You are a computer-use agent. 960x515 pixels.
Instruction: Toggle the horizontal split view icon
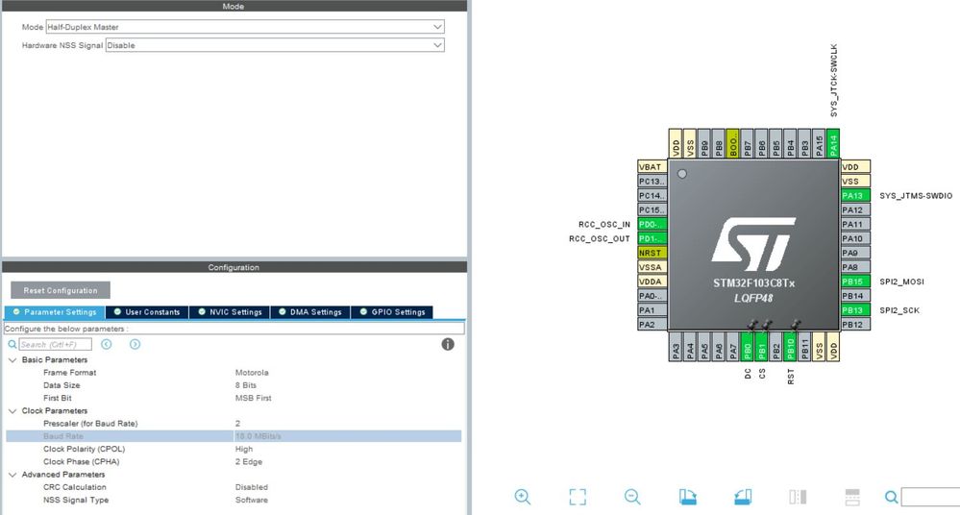(x=852, y=497)
